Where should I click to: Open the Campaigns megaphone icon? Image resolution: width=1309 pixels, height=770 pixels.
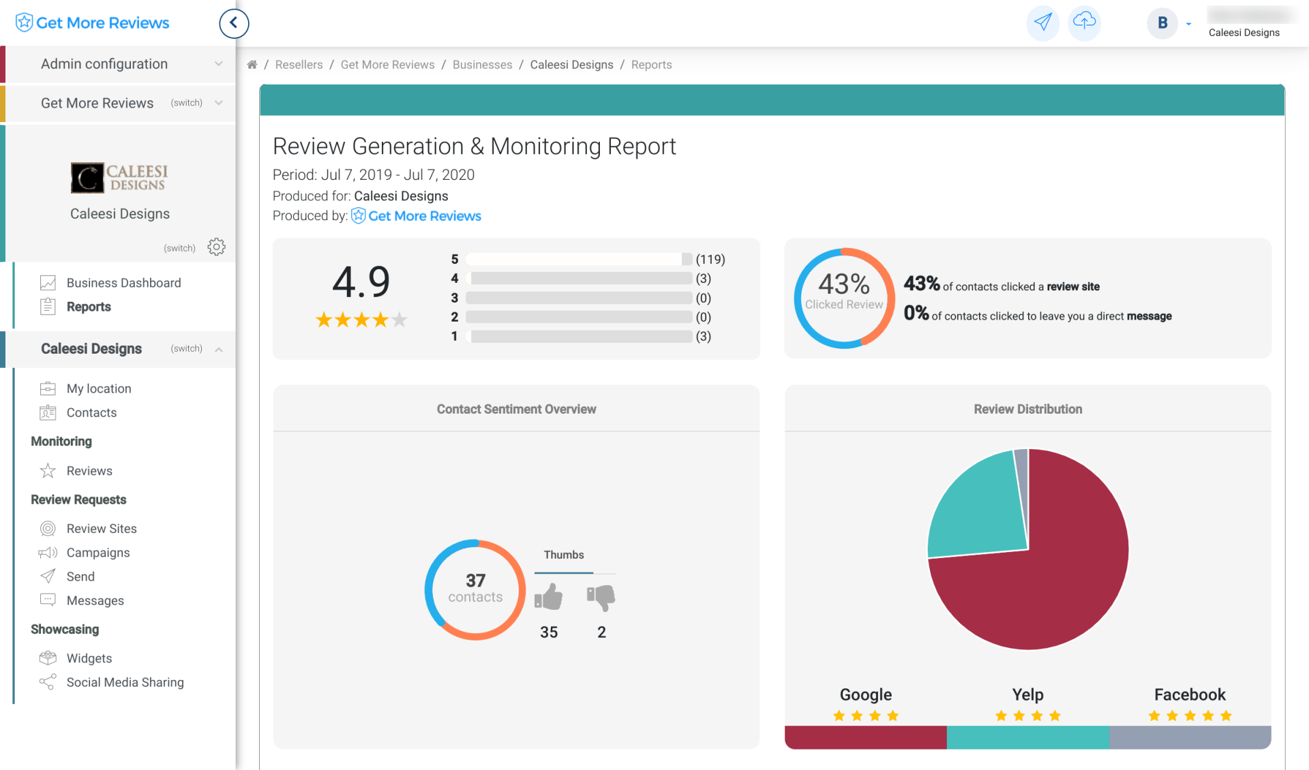[48, 553]
